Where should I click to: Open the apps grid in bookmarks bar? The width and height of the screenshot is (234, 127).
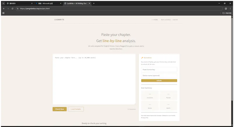[x=4, y=13]
